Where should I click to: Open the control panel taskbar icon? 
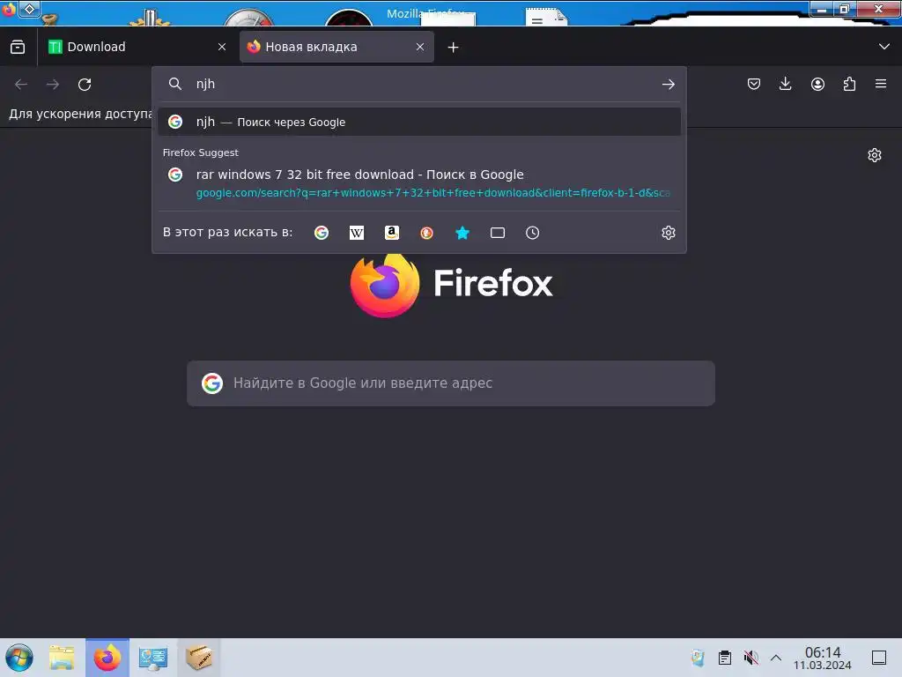[153, 658]
